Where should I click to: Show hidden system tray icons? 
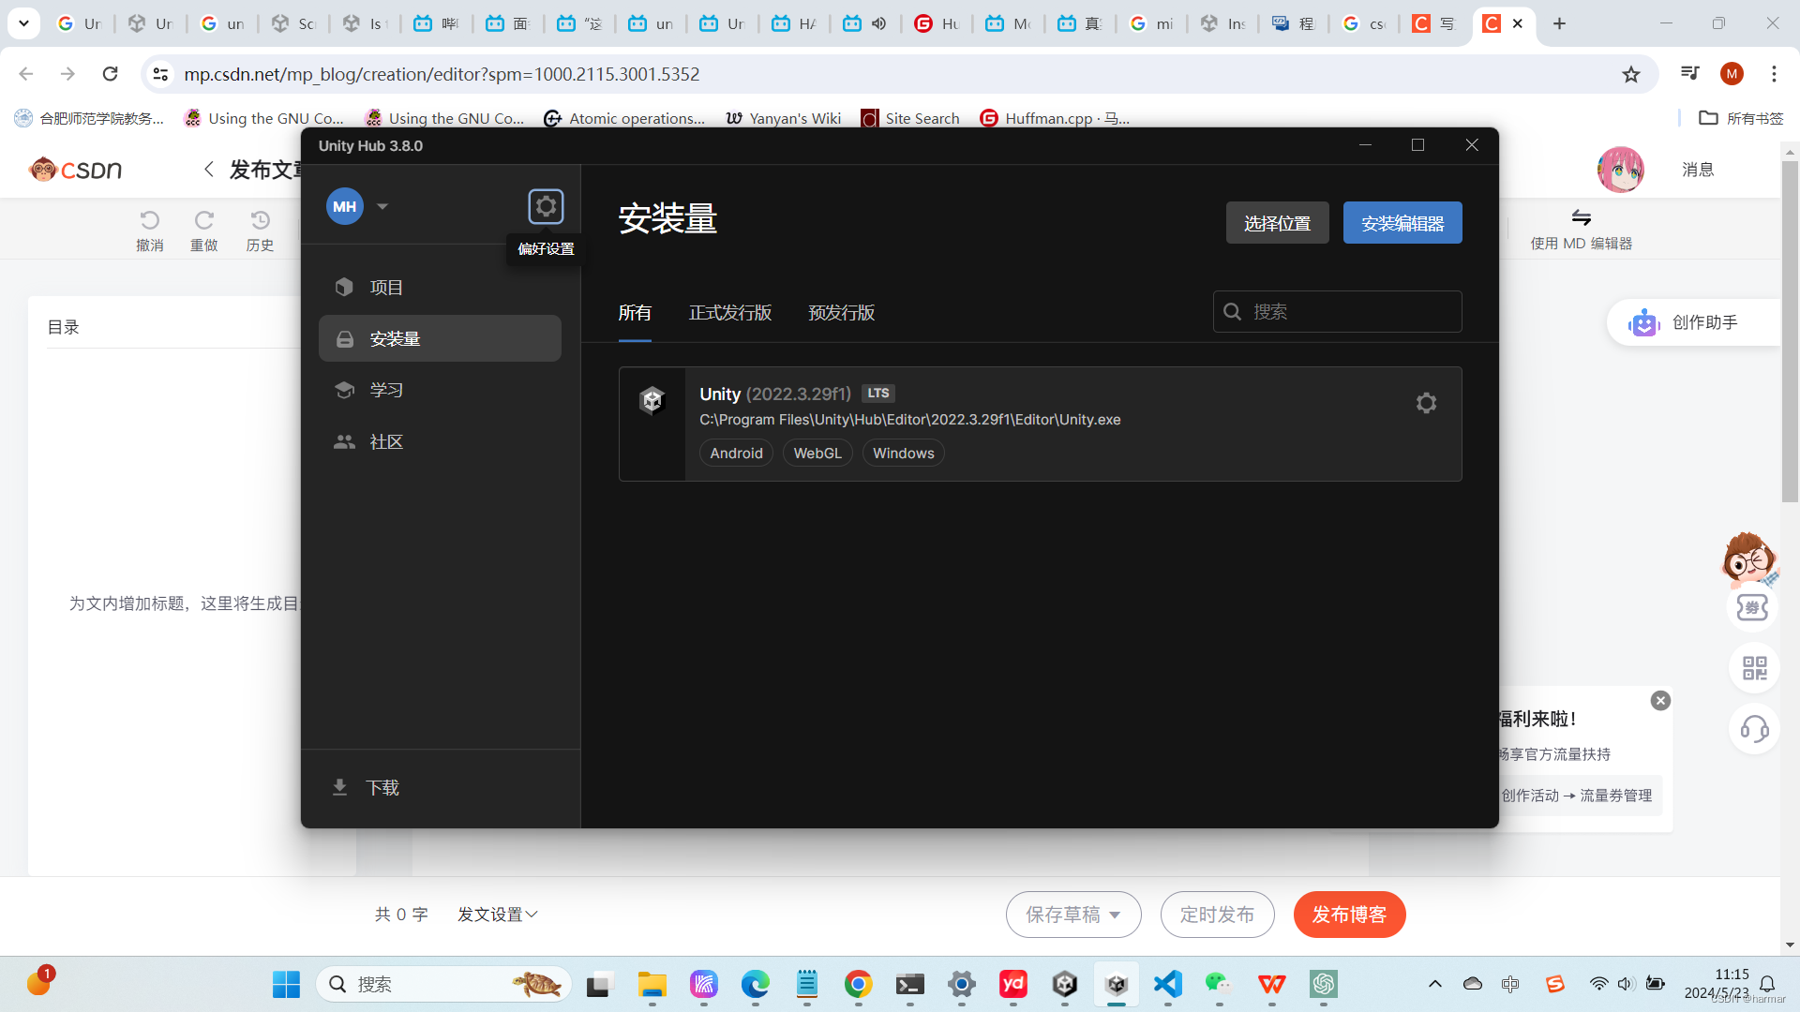(1434, 984)
